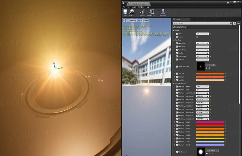Image resolution: width=242 pixels, height=156 pixels.
Task: Uncheck the T_Reflections 1 checkbox
Action: tap(177, 152)
